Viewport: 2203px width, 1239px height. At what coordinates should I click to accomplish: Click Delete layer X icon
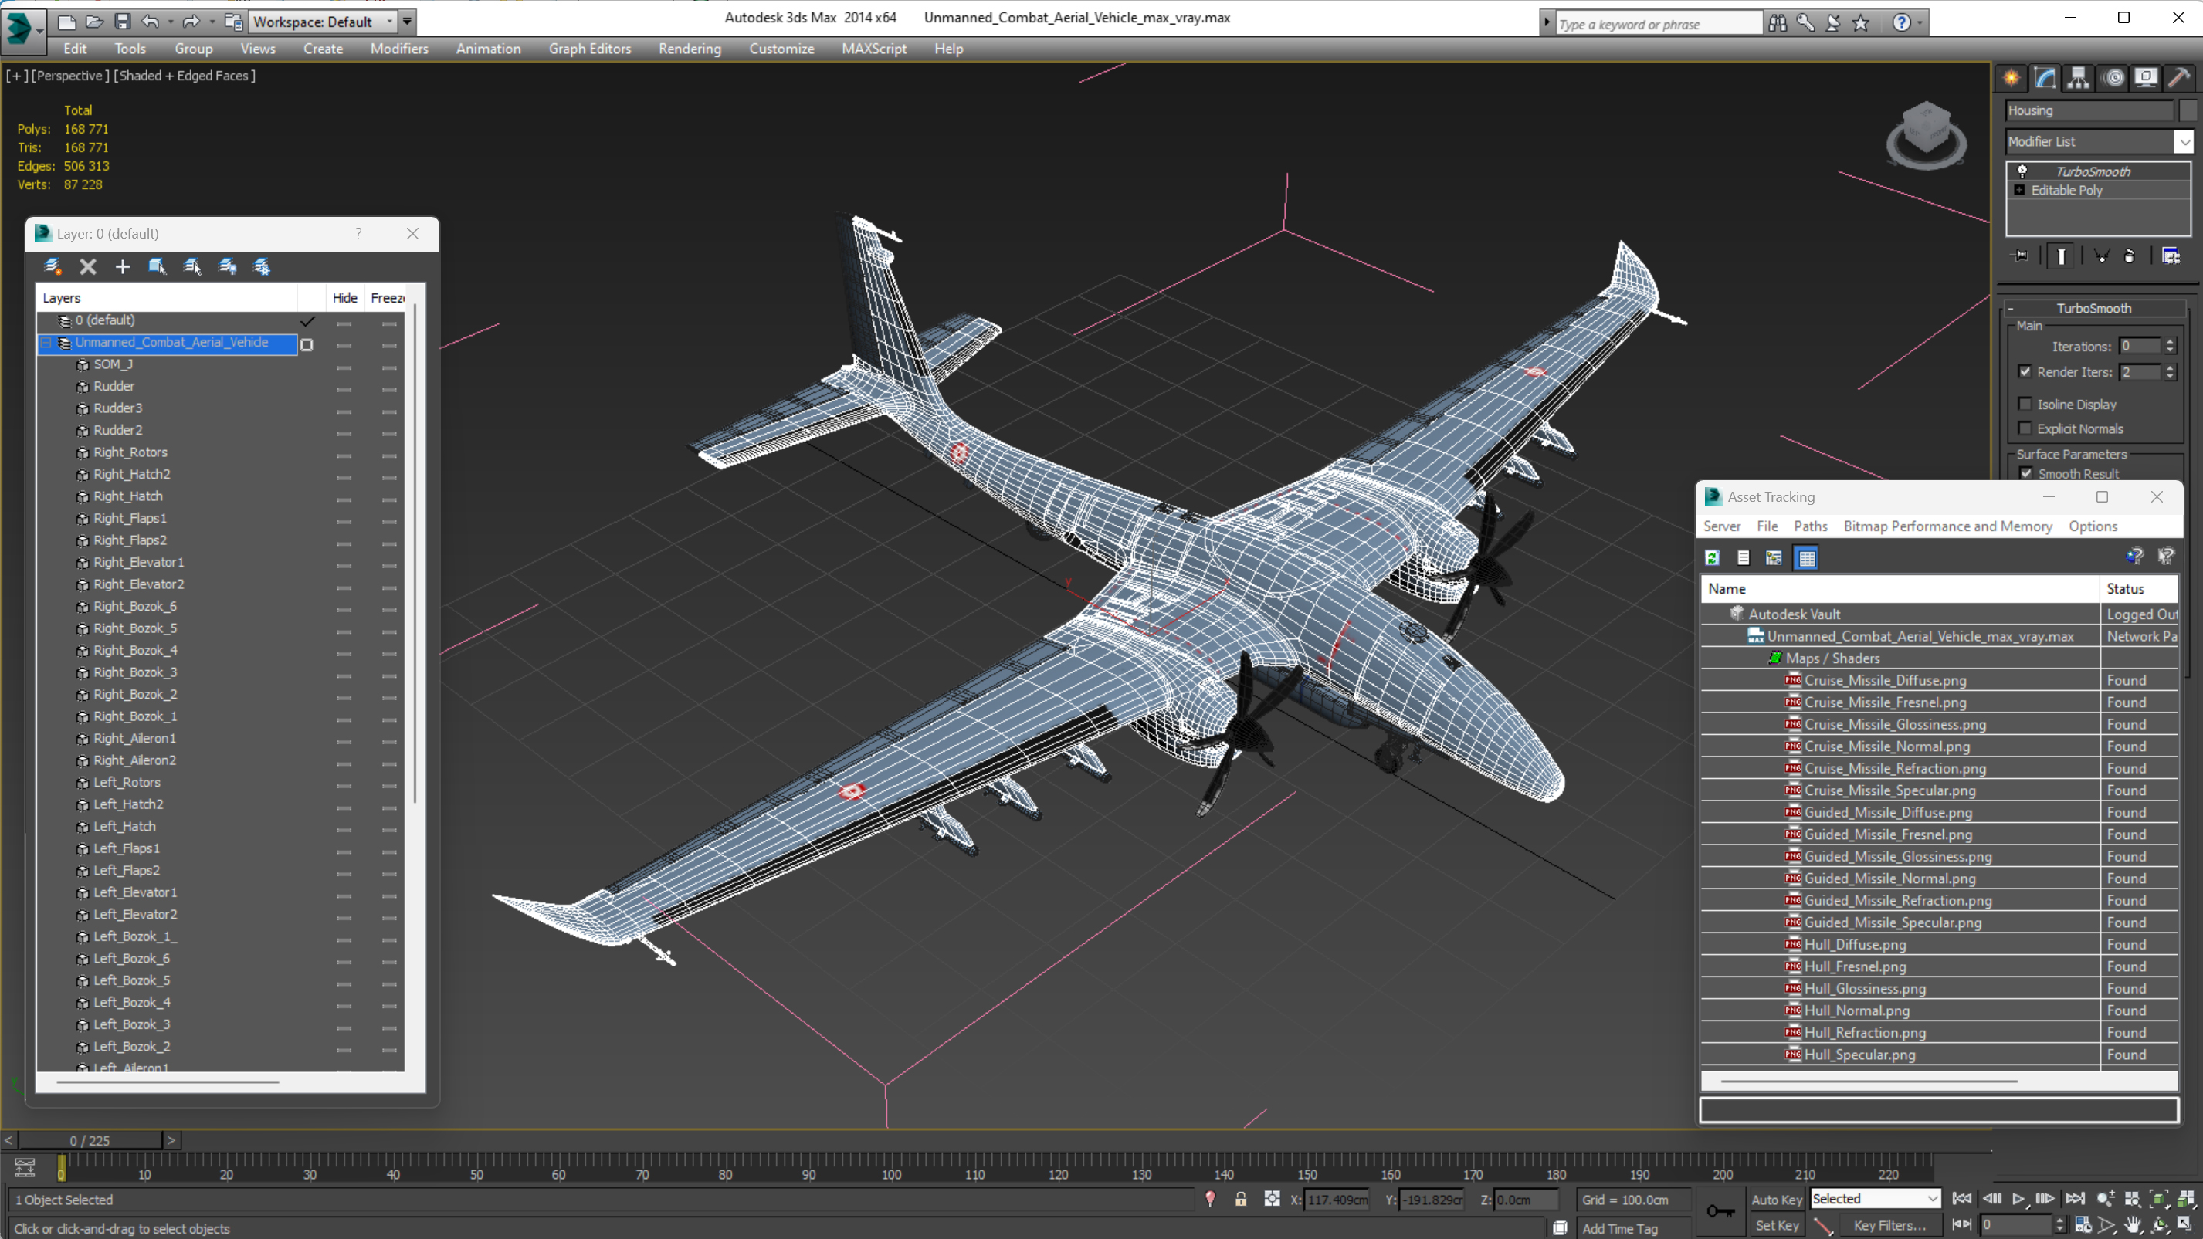pos(87,267)
